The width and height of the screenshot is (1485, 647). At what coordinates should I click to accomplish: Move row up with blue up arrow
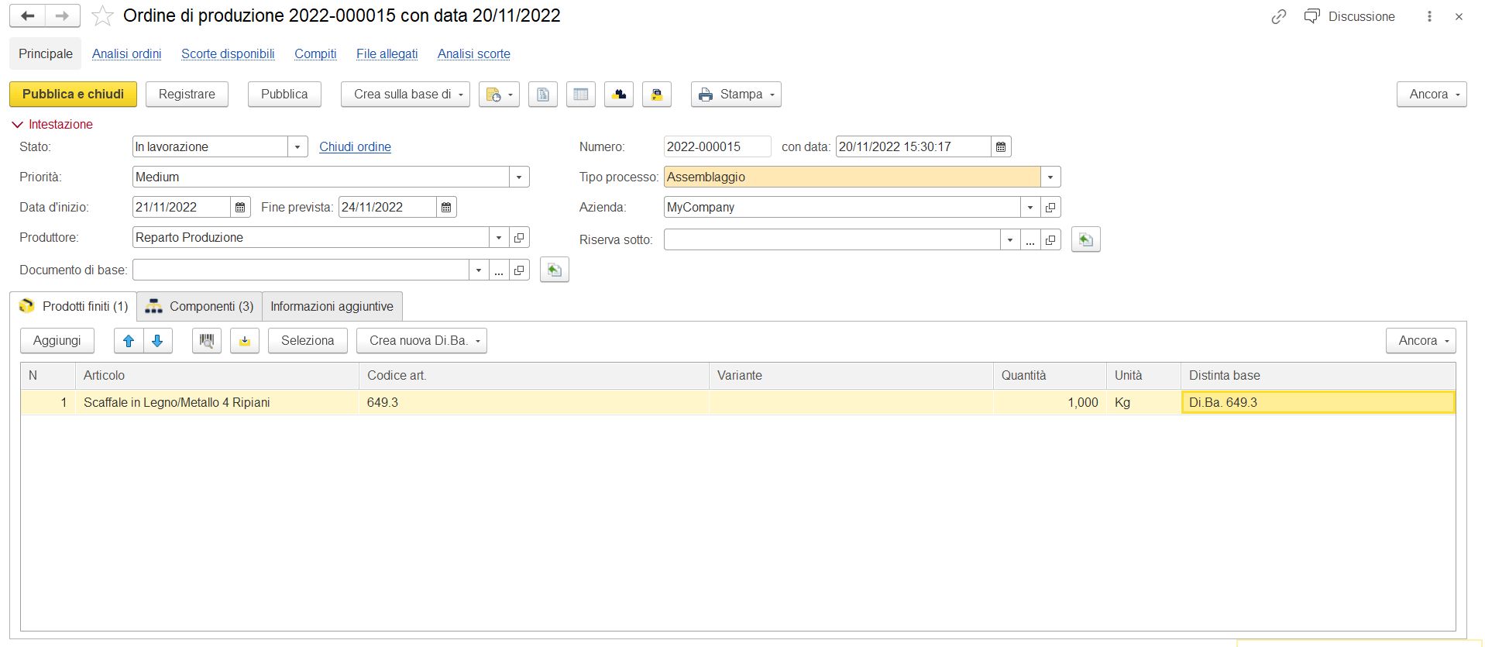point(129,340)
